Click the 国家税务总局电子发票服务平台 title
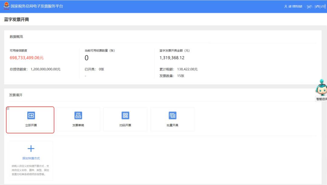Viewport: 327px width, 185px height. 37,6
